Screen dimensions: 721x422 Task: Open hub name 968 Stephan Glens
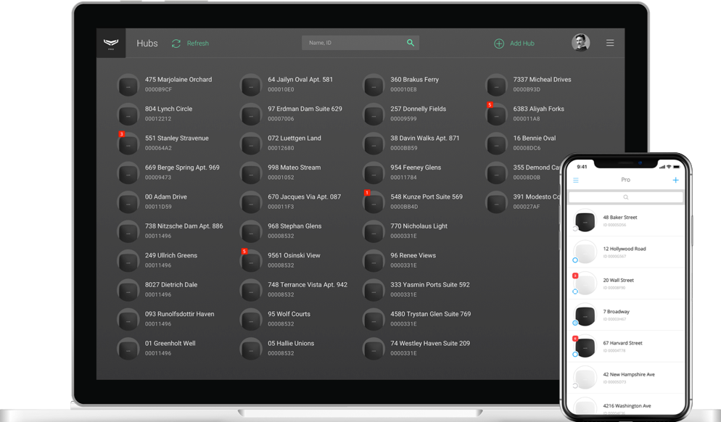[x=294, y=226]
